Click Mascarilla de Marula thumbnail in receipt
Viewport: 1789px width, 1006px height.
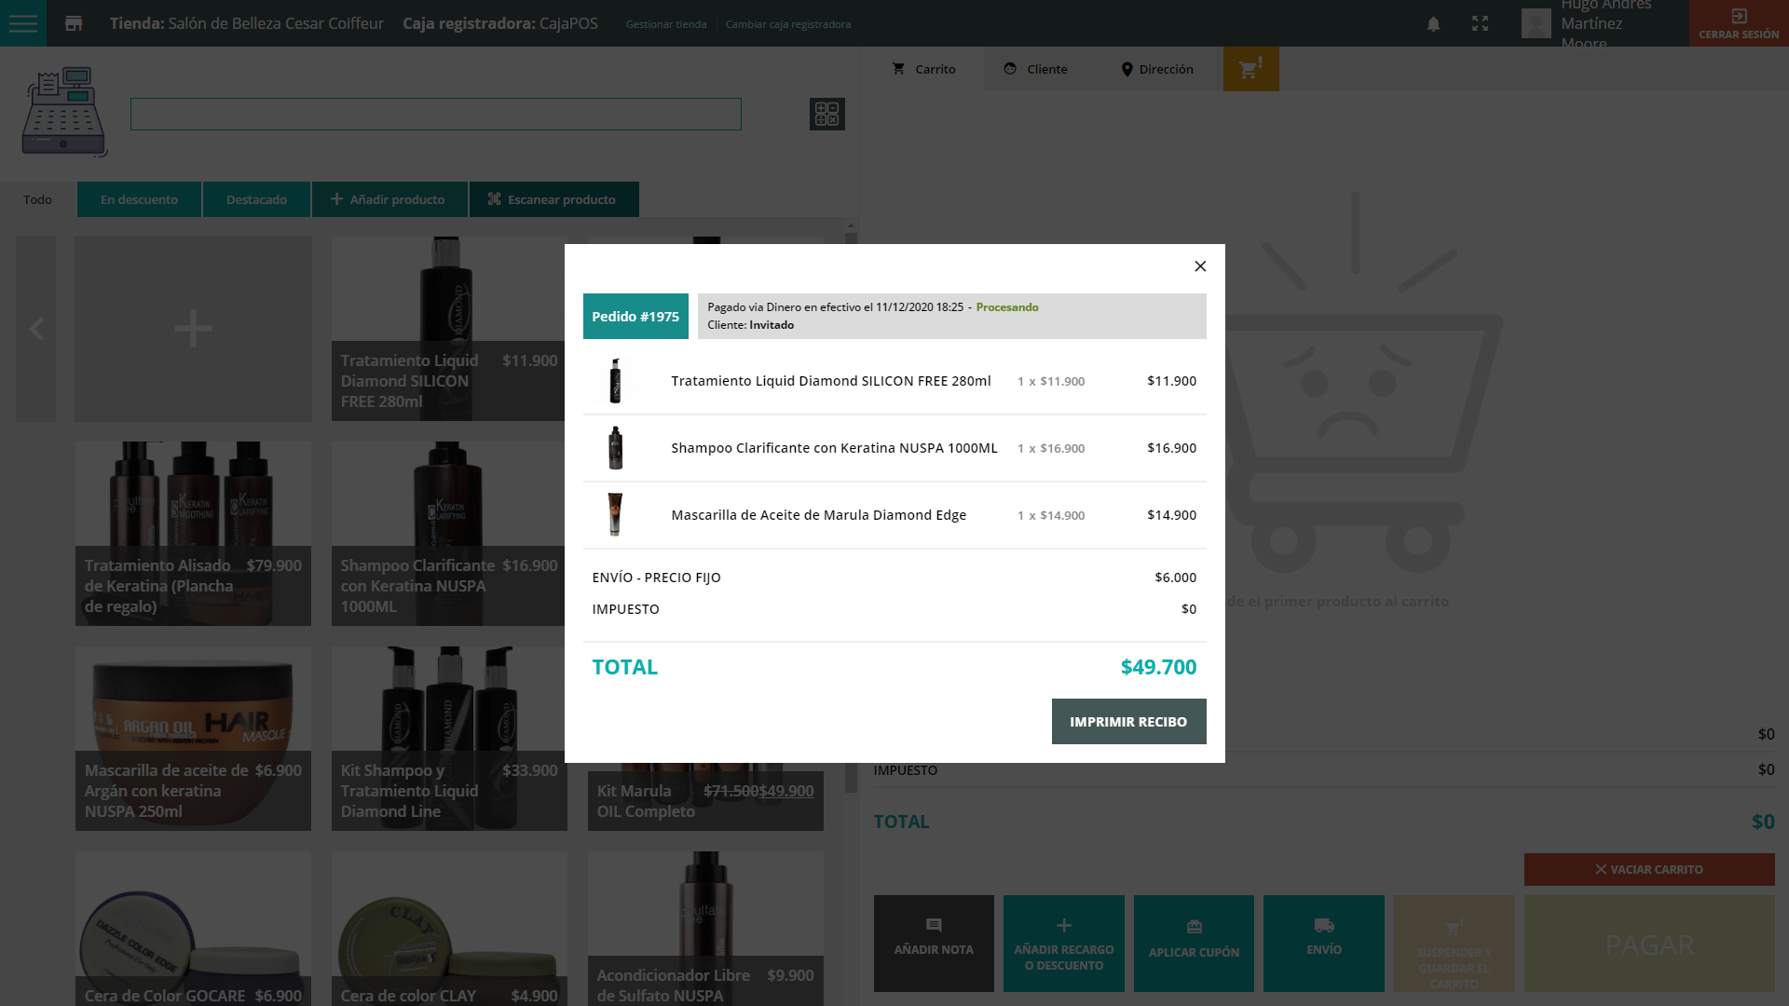[x=615, y=515]
